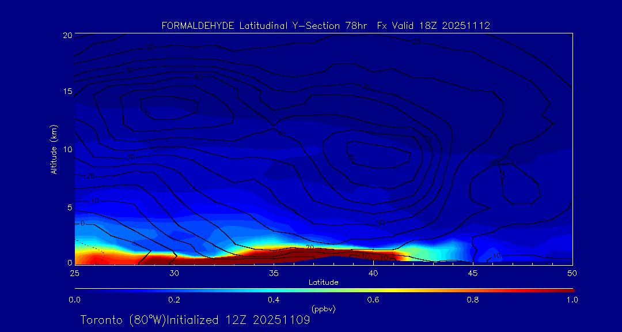Viewport: 622px width, 332px height.
Task: Click the 1.0 colorbar tick label
Action: click(572, 300)
